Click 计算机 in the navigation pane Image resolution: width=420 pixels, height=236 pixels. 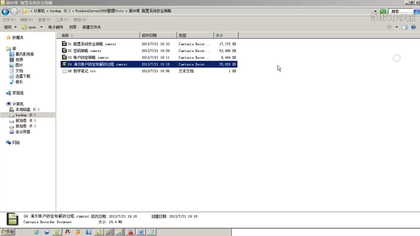18,104
